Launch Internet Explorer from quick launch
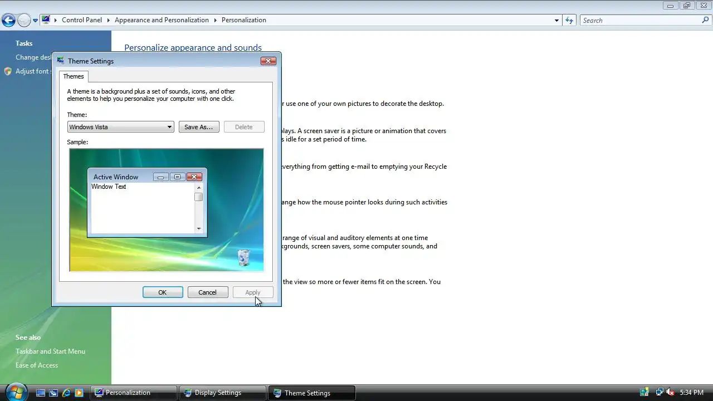Image resolution: width=713 pixels, height=401 pixels. (x=66, y=393)
